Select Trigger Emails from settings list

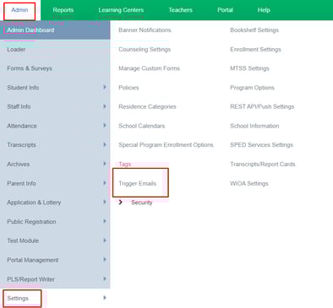pos(138,183)
